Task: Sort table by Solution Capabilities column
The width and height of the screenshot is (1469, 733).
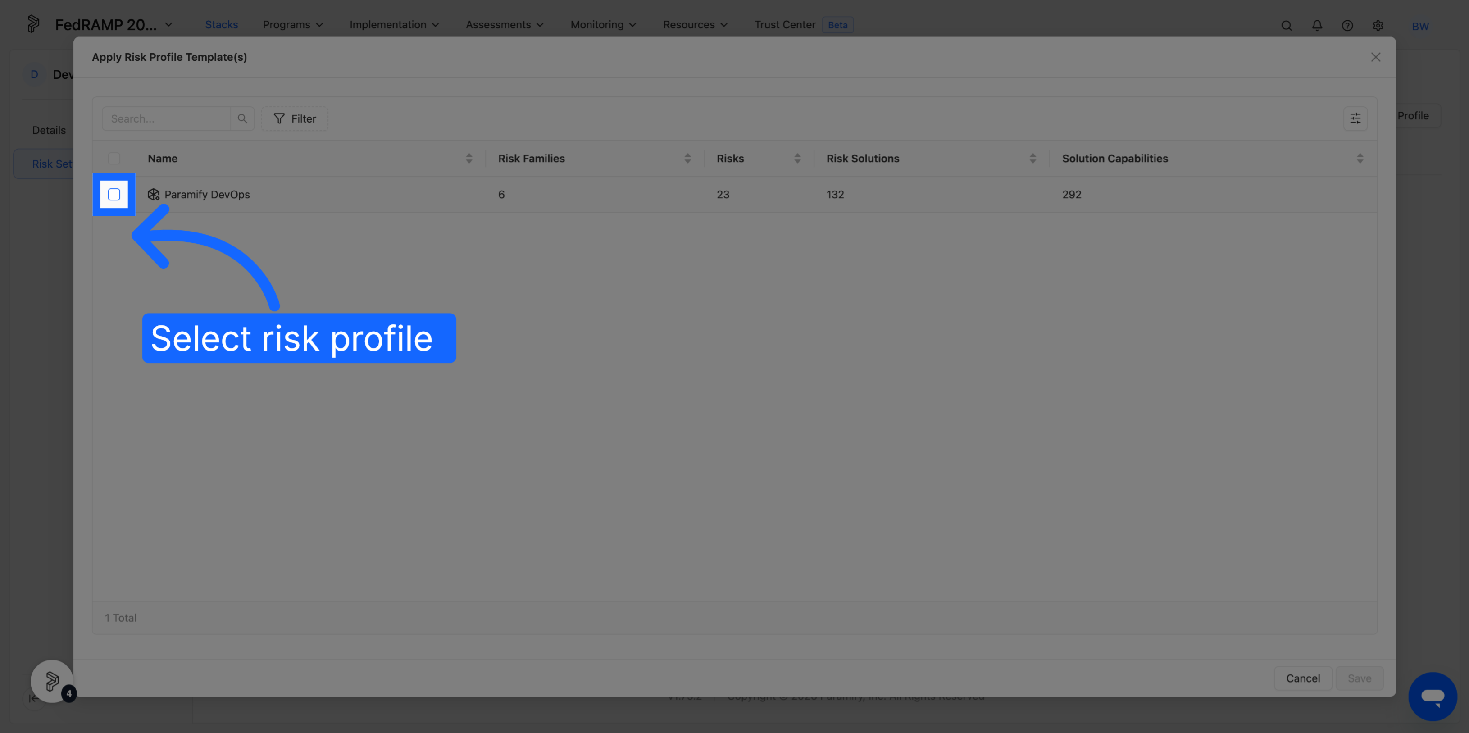Action: coord(1360,159)
